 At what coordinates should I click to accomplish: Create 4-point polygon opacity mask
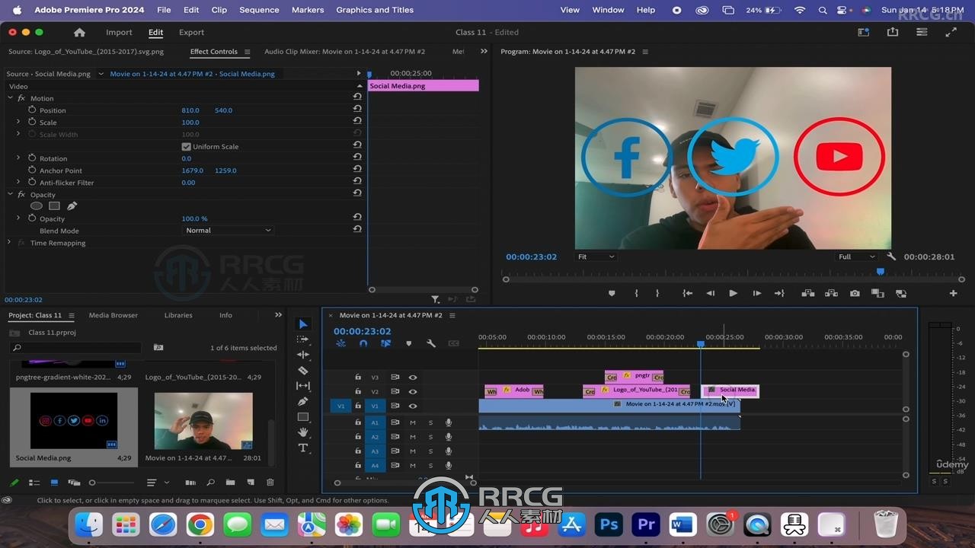pyautogui.click(x=54, y=206)
